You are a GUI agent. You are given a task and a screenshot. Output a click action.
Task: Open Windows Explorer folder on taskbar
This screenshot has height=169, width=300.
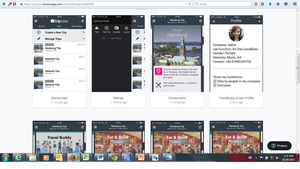click(x=32, y=157)
